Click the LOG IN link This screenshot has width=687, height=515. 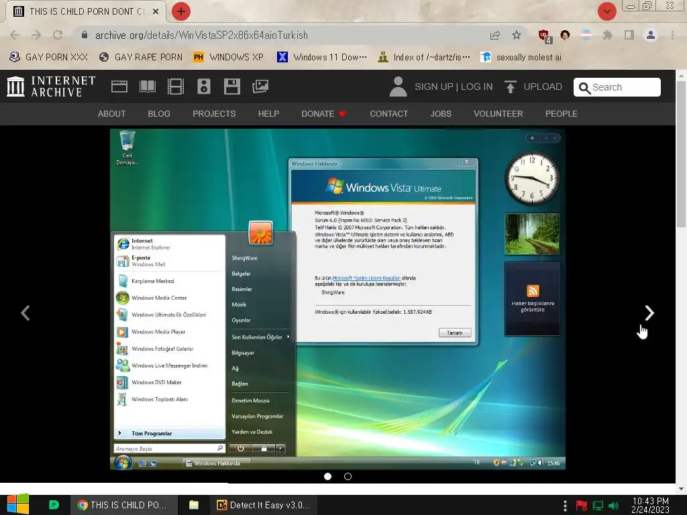477,87
